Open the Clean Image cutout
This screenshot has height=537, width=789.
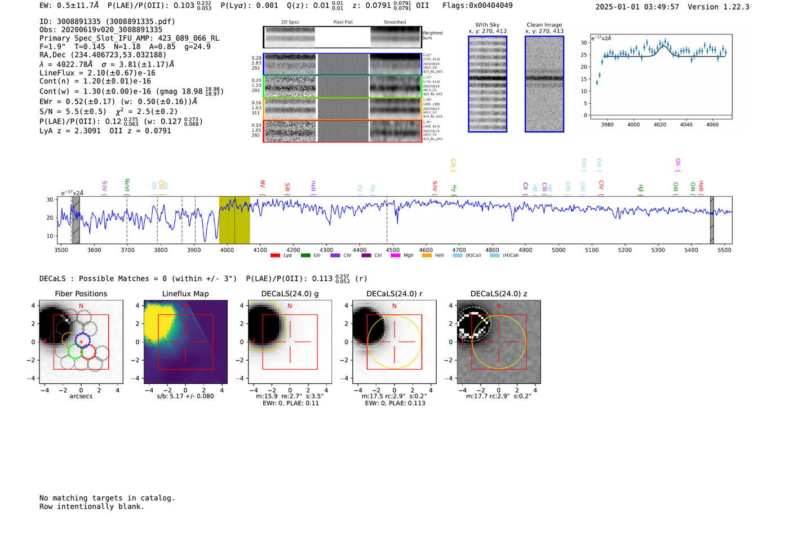click(544, 84)
